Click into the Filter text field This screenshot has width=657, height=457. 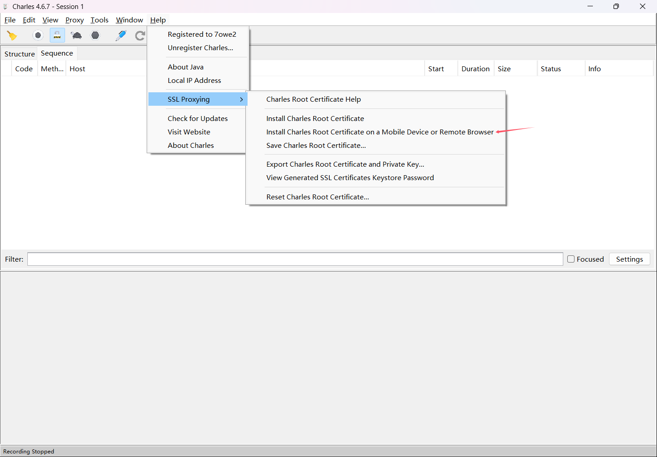pos(295,259)
